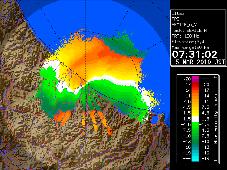Click the 'PRF: 1800Hz' text
Screen dimensions: 227x170
[185, 36]
